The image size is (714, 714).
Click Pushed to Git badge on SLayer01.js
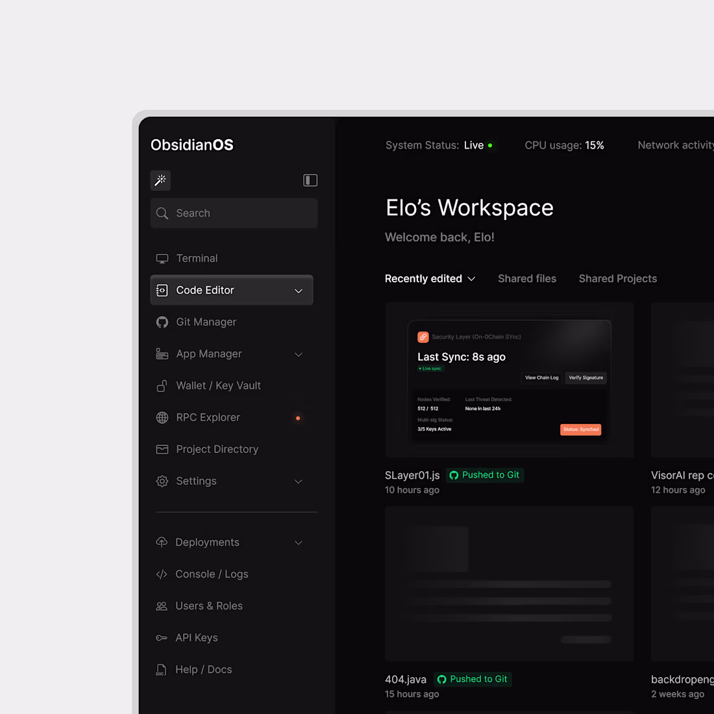click(x=485, y=475)
